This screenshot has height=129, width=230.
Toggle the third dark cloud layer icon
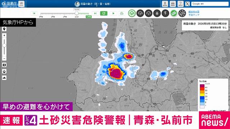coord(148,13)
